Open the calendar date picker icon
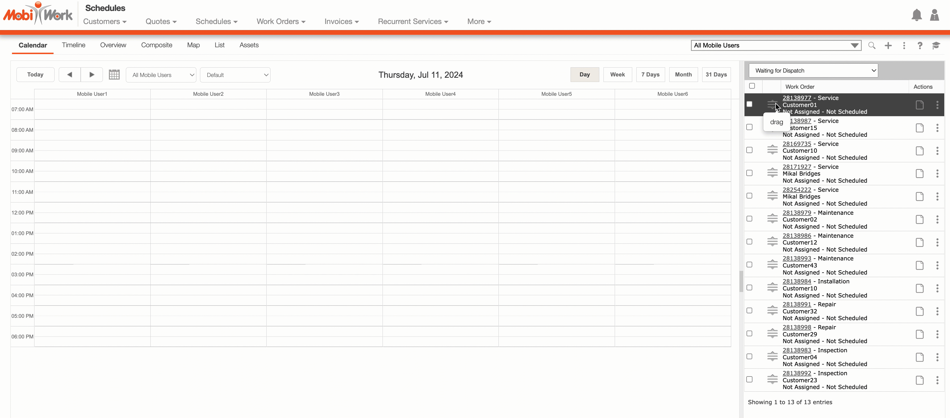The height and width of the screenshot is (418, 950). point(114,74)
